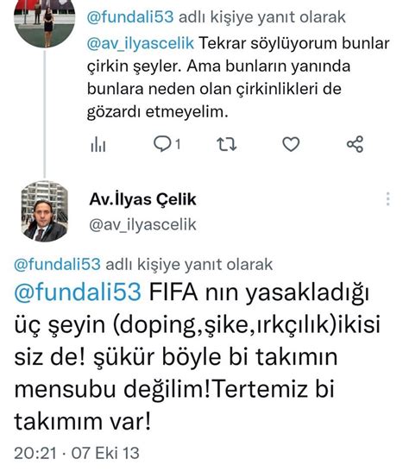409x471 pixels.
Task: Click the retweet arrows icon
Action: coord(227,144)
